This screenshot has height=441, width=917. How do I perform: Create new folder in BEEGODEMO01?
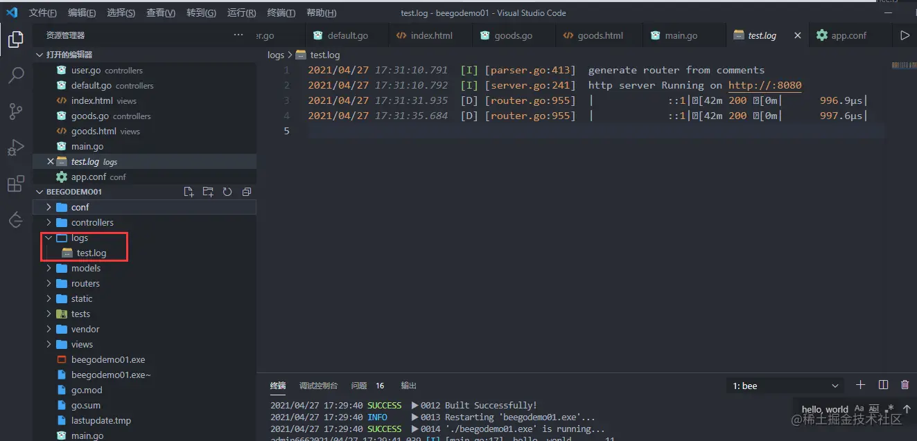(x=208, y=192)
